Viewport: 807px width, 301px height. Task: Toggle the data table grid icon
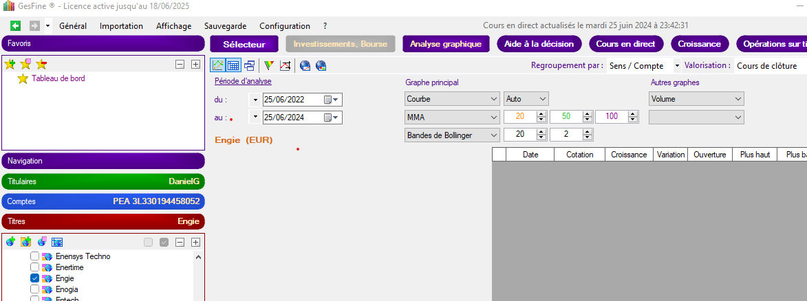233,66
